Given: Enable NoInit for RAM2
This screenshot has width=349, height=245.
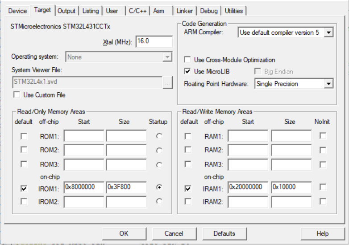Looking at the screenshot, I should [x=323, y=150].
